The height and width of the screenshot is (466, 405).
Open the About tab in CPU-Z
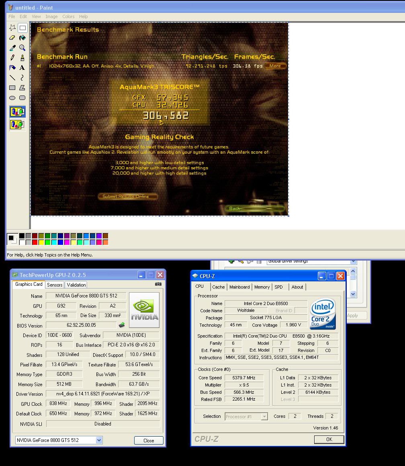(x=297, y=287)
